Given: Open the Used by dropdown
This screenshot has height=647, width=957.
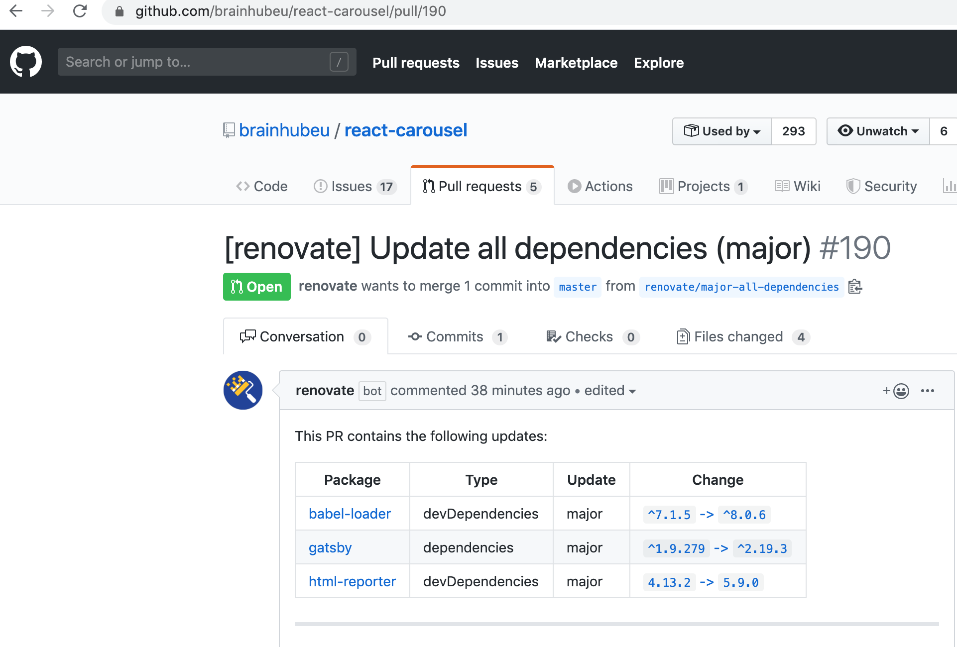Looking at the screenshot, I should pos(721,131).
